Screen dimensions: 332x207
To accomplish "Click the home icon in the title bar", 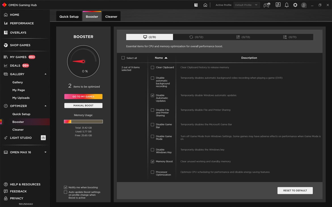I will (x=205, y=5).
